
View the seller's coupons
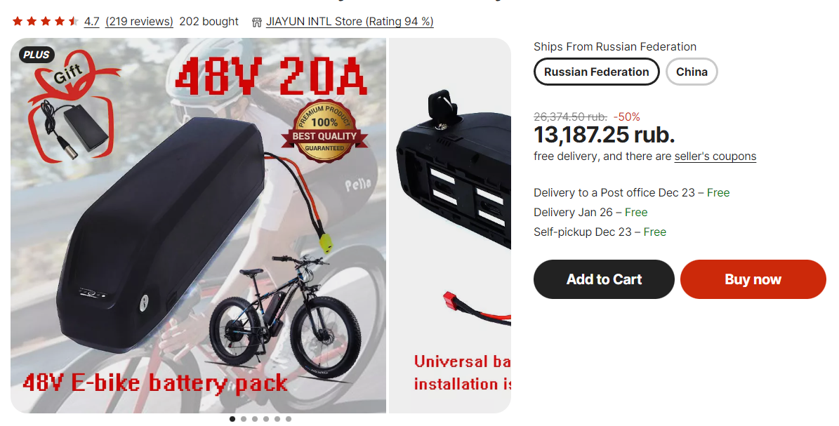tap(715, 157)
